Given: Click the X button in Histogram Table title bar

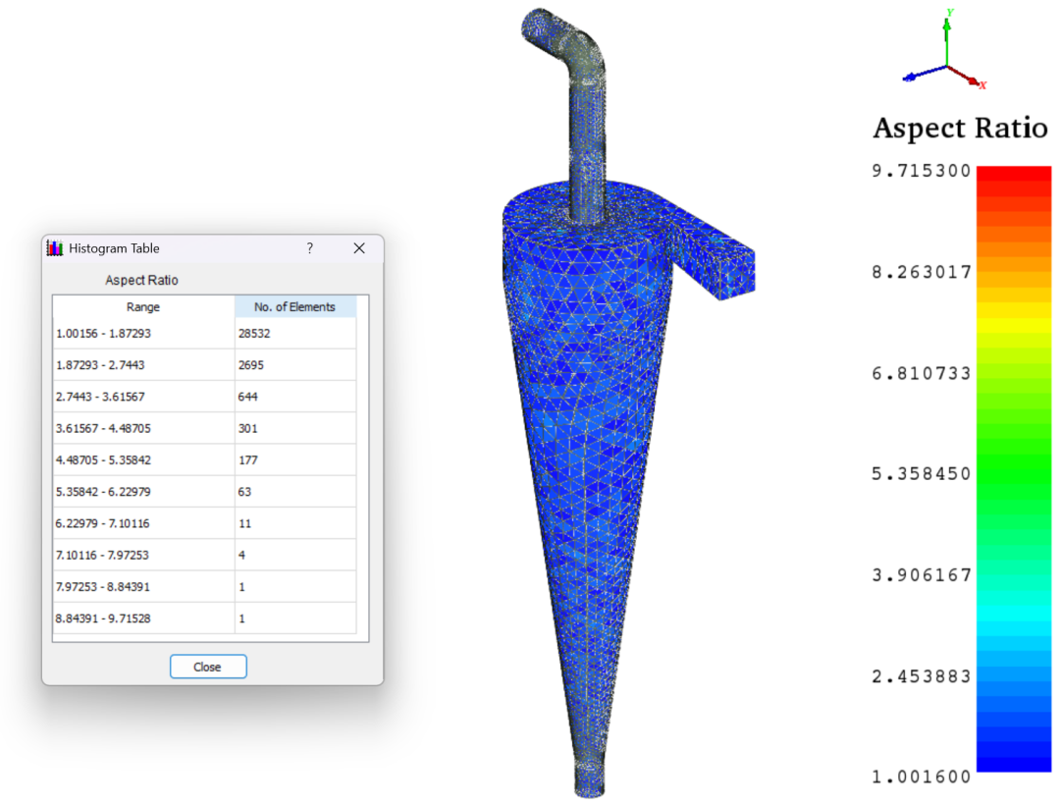Looking at the screenshot, I should pyautogui.click(x=359, y=248).
